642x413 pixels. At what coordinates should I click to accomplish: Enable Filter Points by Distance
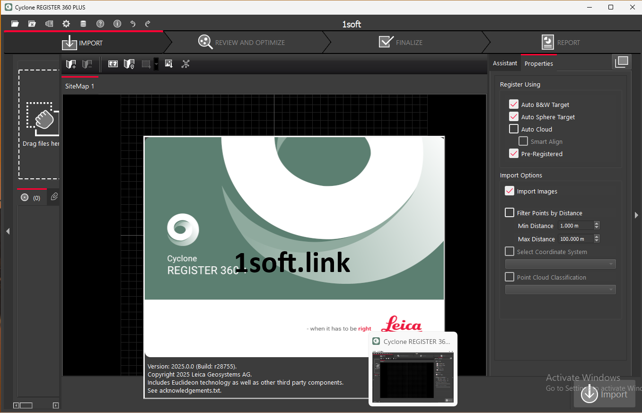510,213
